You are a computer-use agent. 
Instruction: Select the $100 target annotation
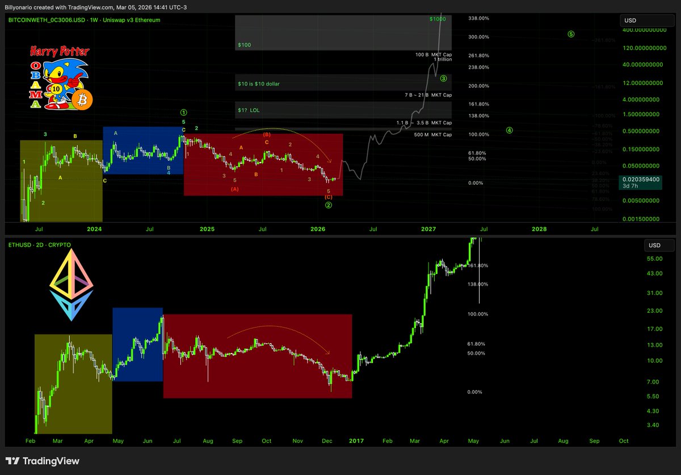[245, 44]
